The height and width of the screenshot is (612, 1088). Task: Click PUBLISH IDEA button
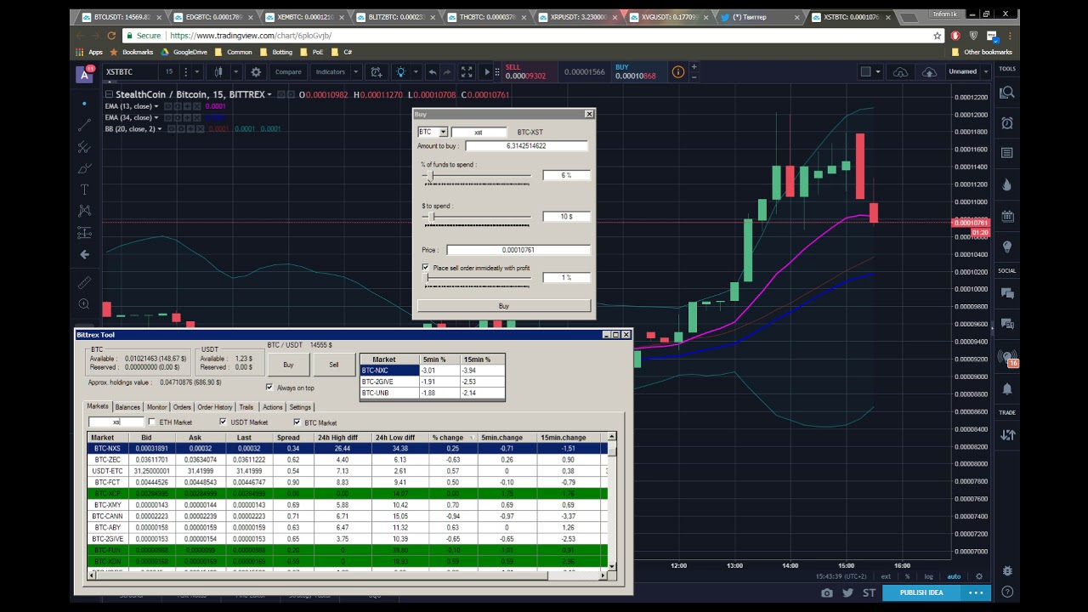pyautogui.click(x=921, y=592)
